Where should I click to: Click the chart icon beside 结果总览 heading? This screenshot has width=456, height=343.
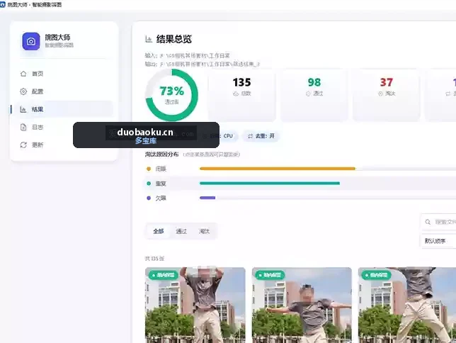pos(149,39)
